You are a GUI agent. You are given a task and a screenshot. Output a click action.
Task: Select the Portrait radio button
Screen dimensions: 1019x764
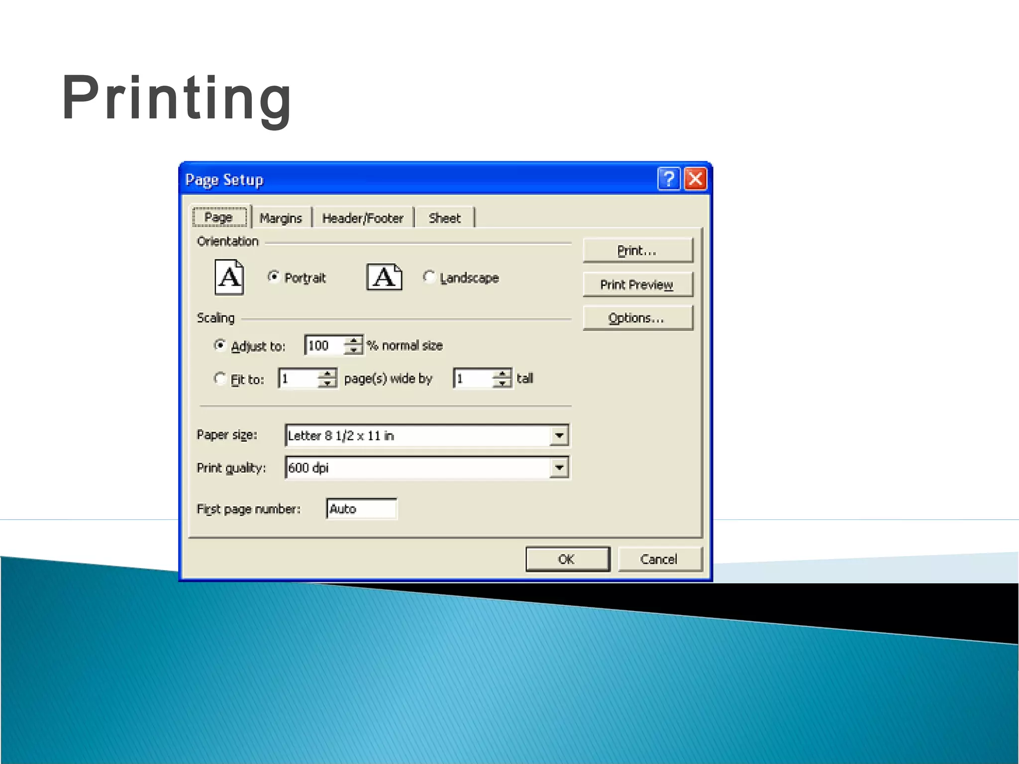click(x=273, y=277)
